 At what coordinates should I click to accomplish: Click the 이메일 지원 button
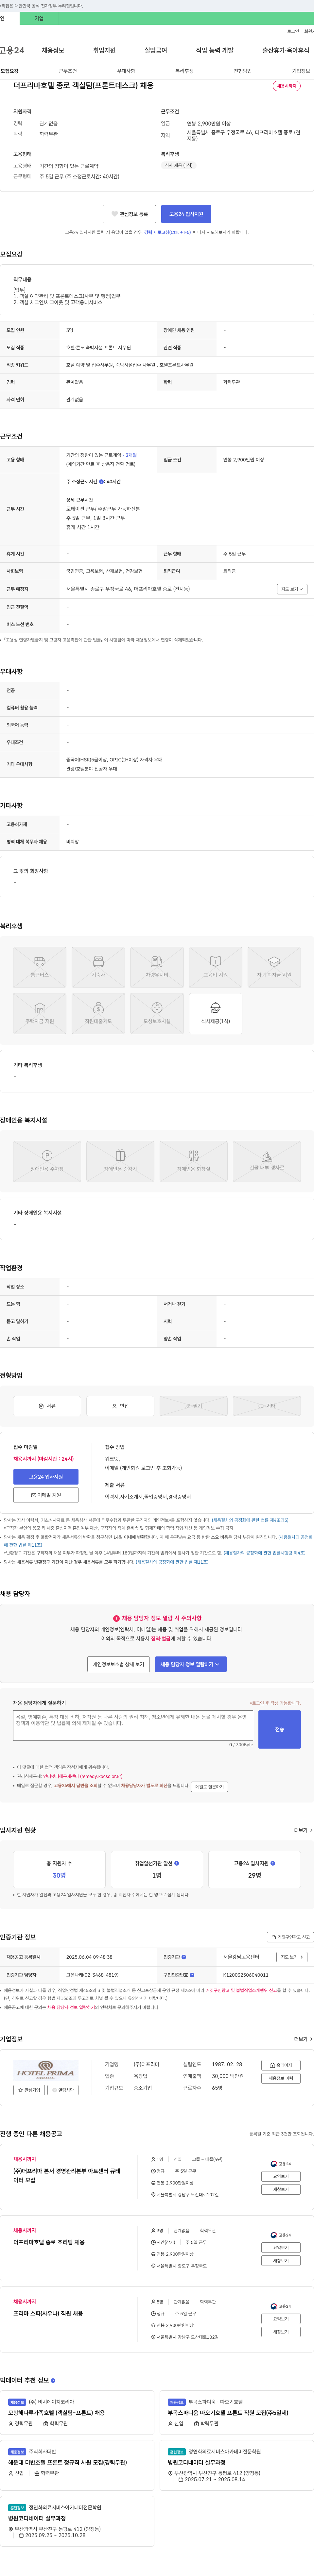[x=46, y=1495]
